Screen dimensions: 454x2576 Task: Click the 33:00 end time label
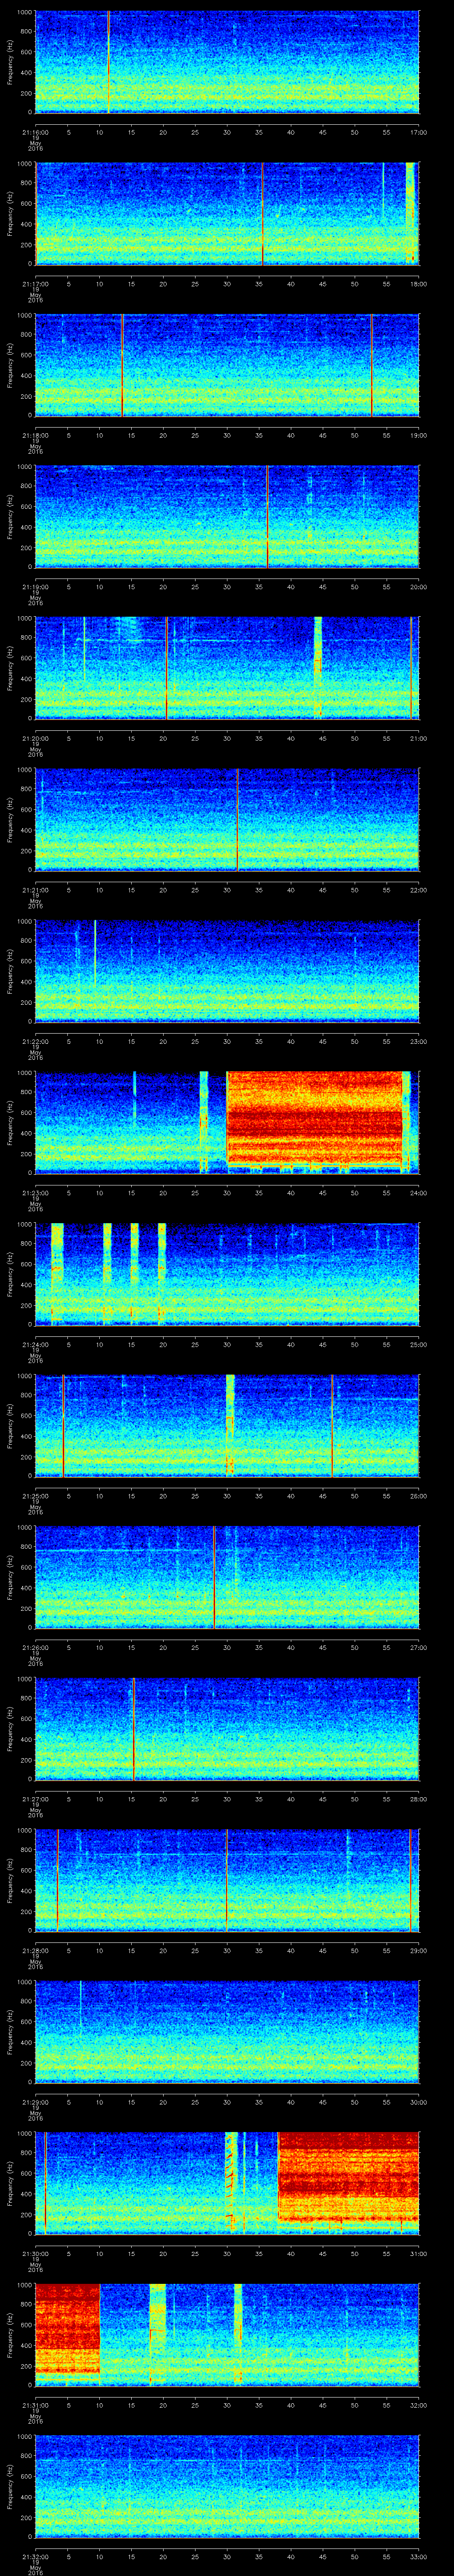[x=418, y=2556]
